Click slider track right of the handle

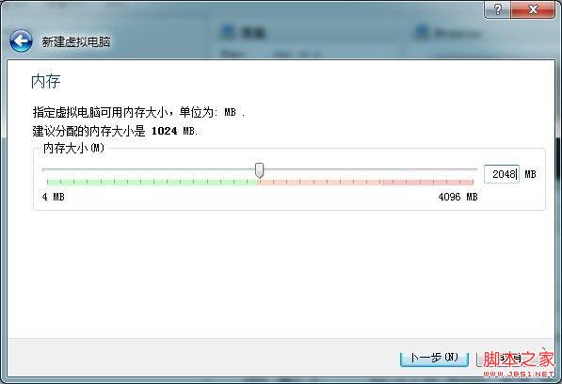point(370,169)
